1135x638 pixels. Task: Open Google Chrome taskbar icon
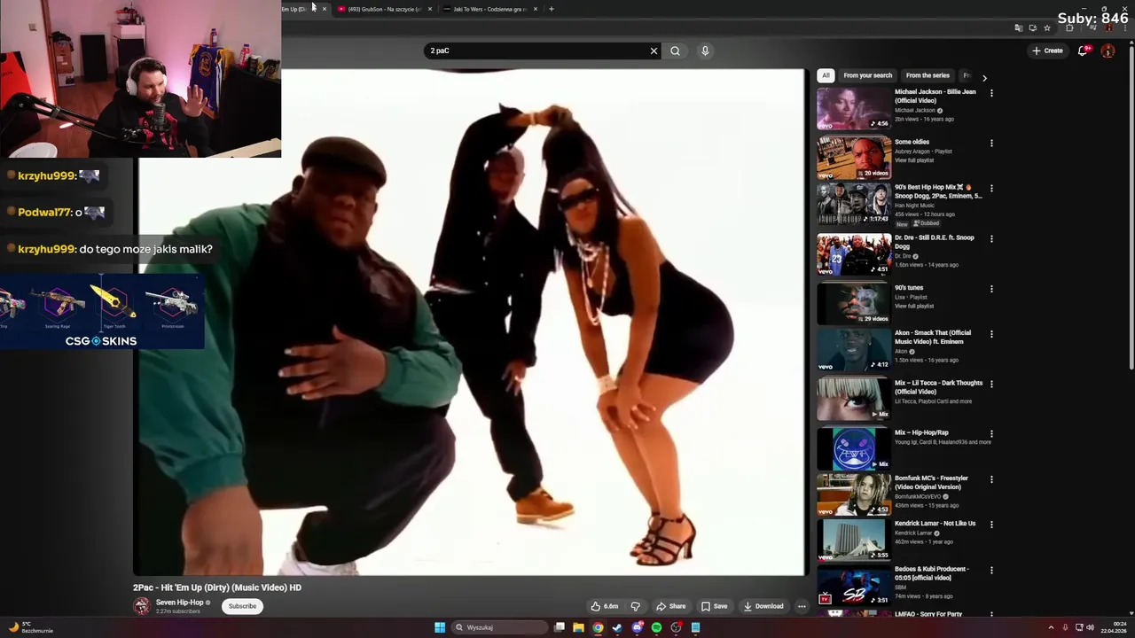[598, 627]
